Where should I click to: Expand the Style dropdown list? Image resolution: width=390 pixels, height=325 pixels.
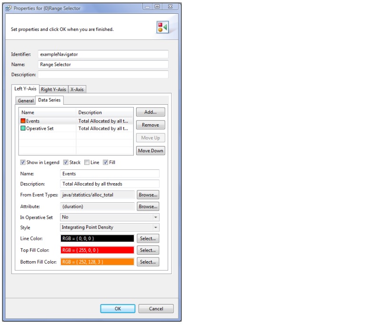(x=110, y=227)
